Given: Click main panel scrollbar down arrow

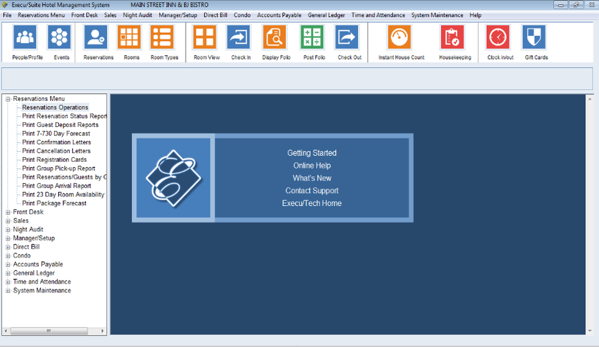Looking at the screenshot, I should 589,331.
